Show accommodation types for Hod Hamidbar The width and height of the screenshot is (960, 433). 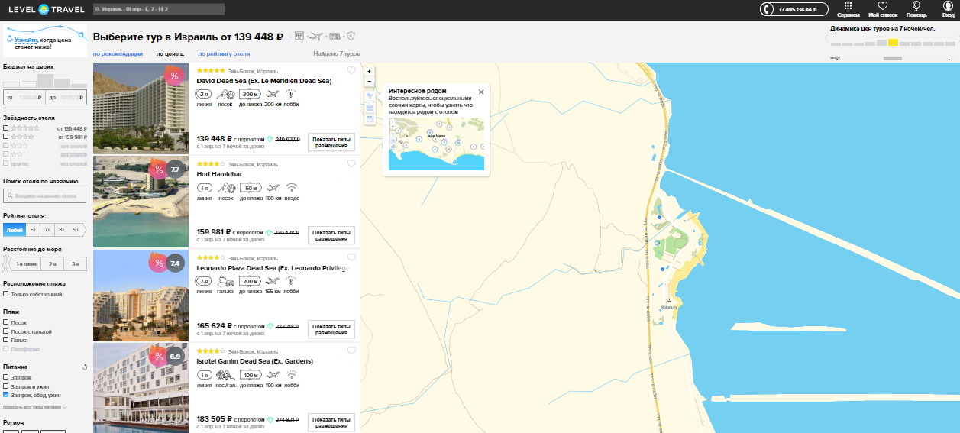pos(331,235)
